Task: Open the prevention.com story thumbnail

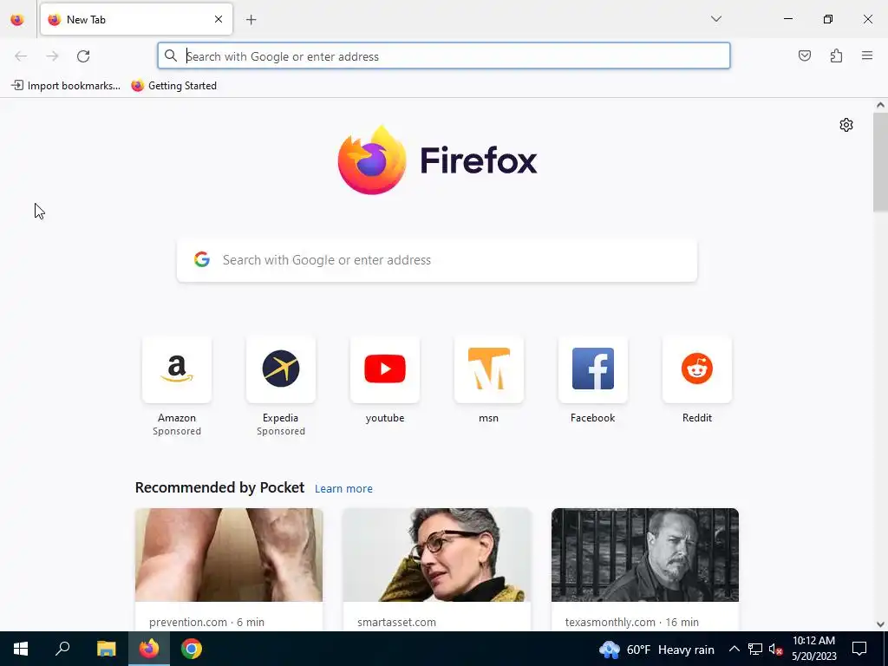Action: tap(229, 555)
